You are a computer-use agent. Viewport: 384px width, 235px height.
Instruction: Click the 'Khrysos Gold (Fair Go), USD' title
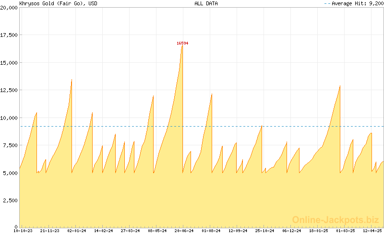53,3
